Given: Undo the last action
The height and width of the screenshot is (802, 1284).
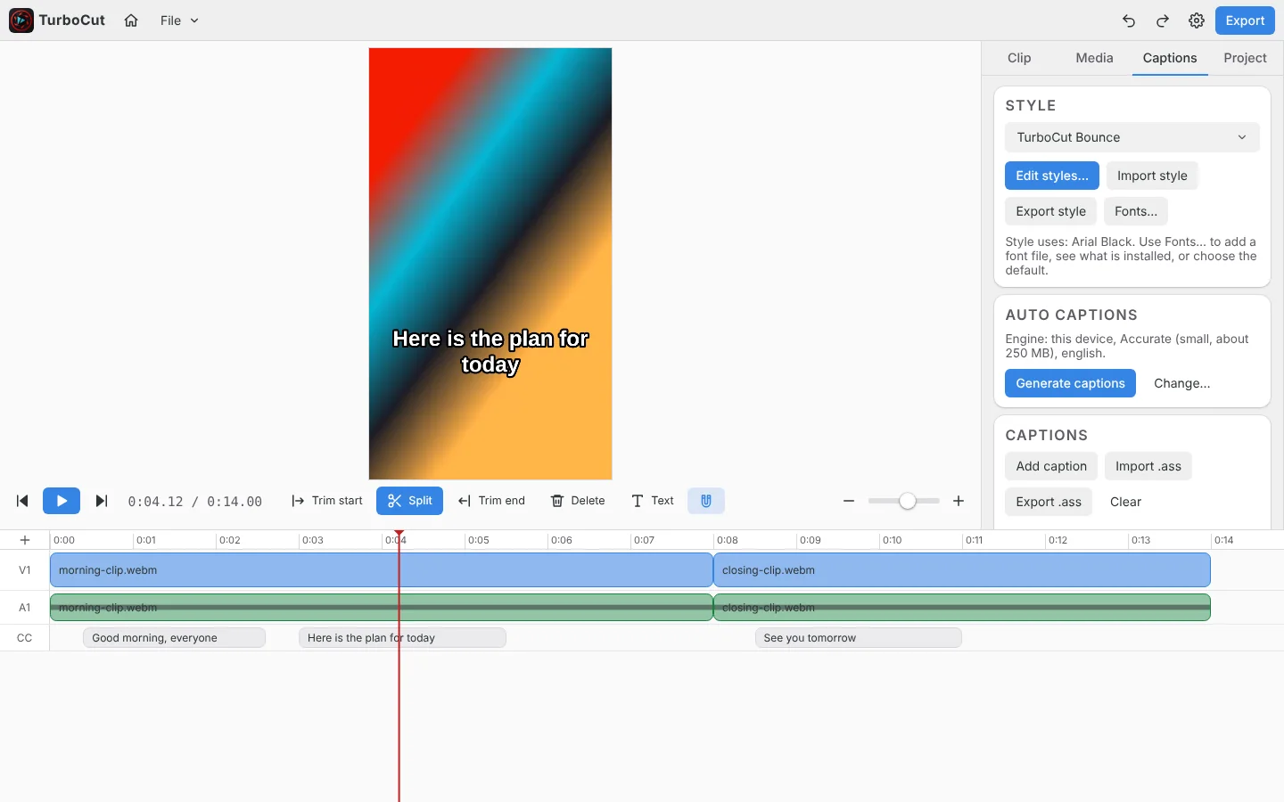Looking at the screenshot, I should click(1129, 20).
